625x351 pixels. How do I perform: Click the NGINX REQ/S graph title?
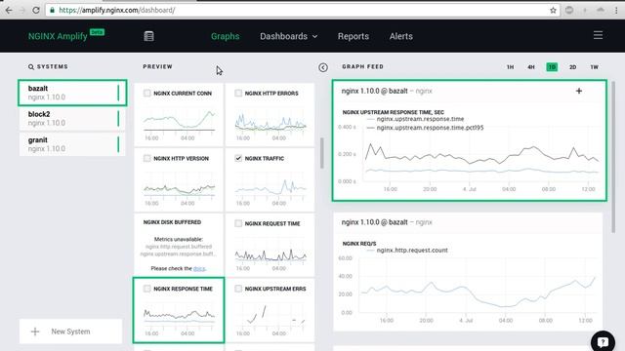(x=359, y=244)
